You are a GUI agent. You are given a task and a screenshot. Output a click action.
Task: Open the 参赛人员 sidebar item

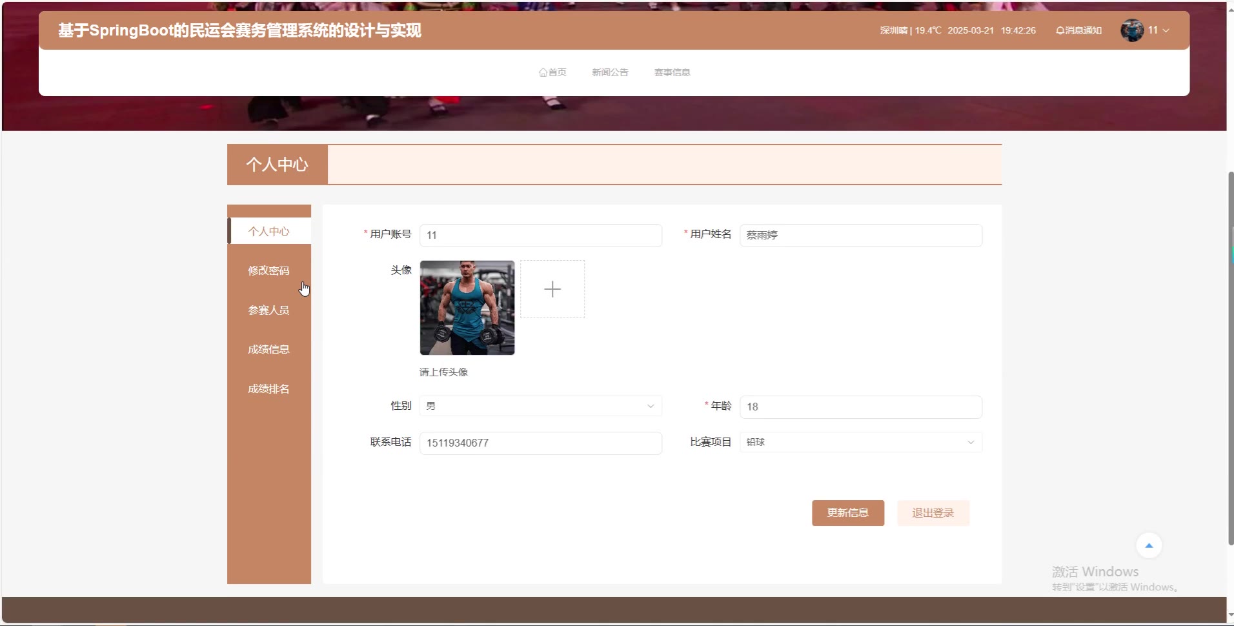point(269,310)
